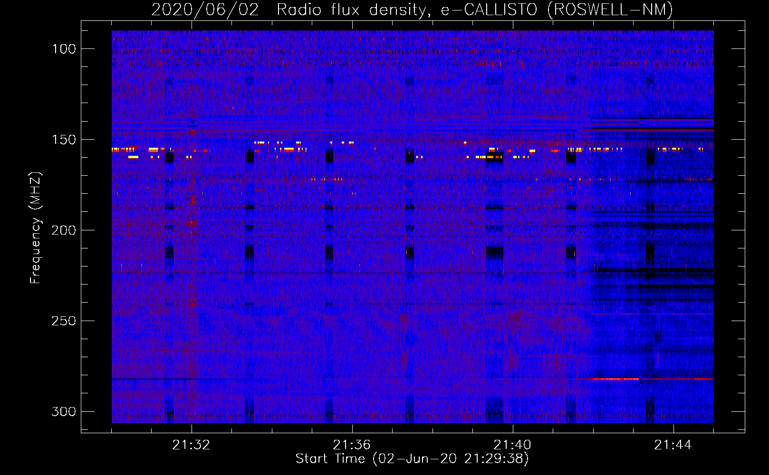The width and height of the screenshot is (769, 475).
Task: Click the 150 frequency tick label
Action: tap(64, 140)
